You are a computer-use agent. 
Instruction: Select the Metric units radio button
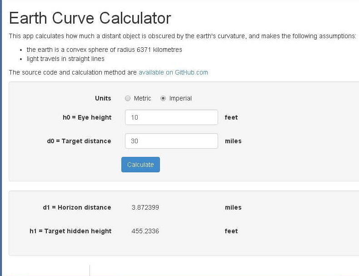pyautogui.click(x=128, y=98)
